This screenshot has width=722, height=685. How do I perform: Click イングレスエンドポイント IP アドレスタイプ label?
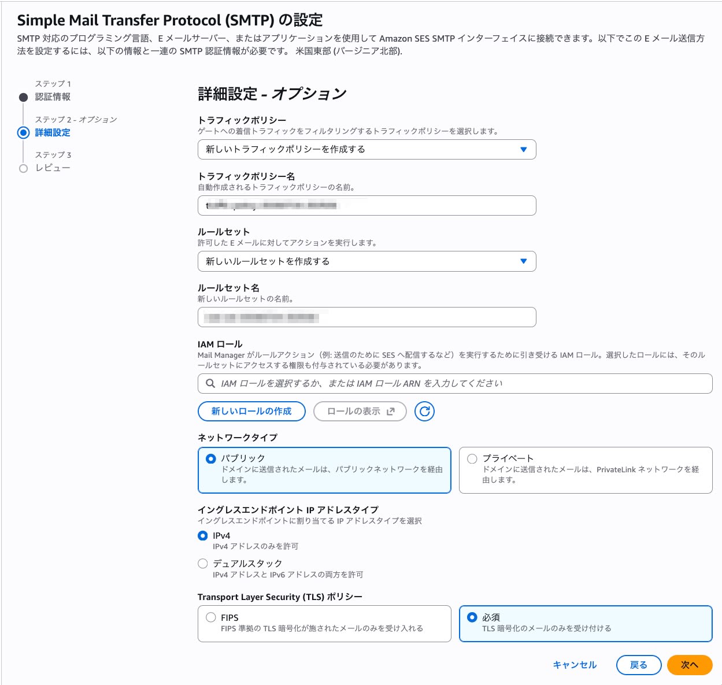(288, 509)
